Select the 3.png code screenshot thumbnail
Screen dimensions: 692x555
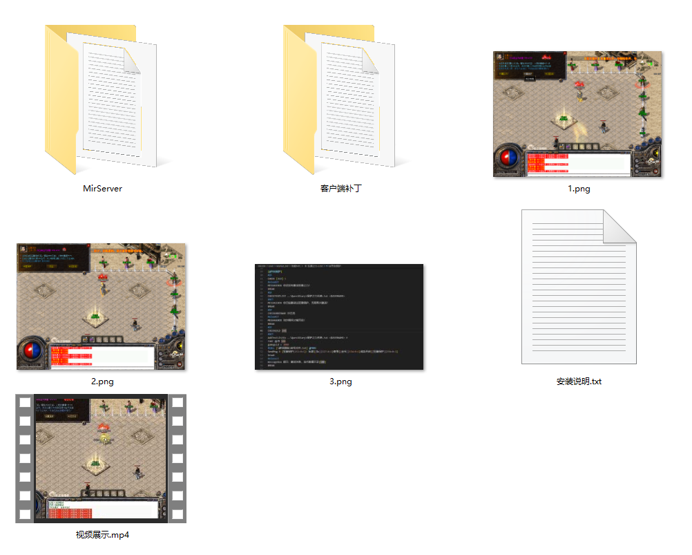pyautogui.click(x=339, y=317)
